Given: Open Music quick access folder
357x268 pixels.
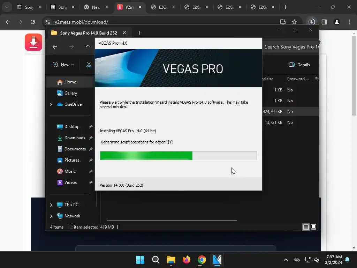Looking at the screenshot, I should point(70,171).
